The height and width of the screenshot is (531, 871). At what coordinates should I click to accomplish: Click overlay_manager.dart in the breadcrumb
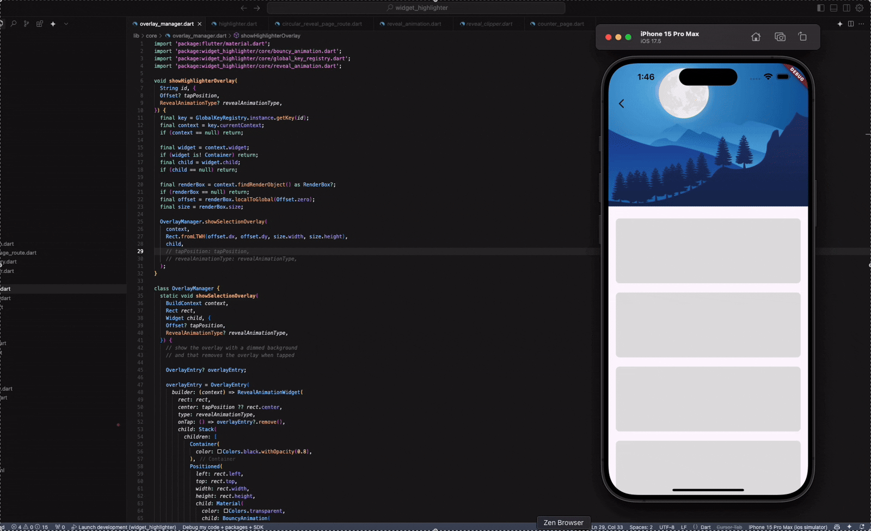pos(199,36)
